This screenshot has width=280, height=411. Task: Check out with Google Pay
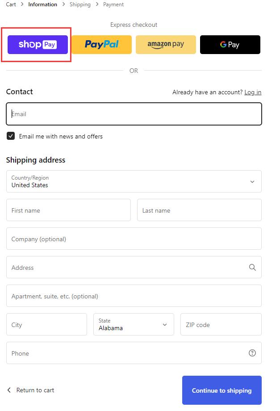[230, 45]
